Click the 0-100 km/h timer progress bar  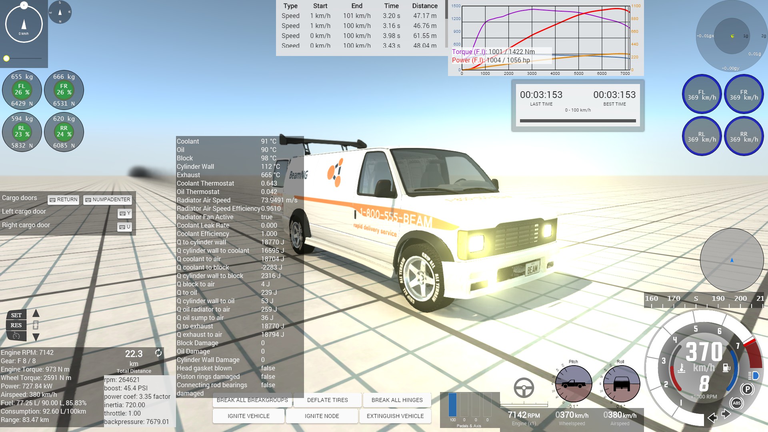(578, 121)
